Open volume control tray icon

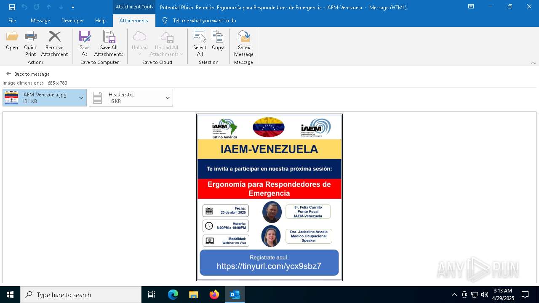485,295
